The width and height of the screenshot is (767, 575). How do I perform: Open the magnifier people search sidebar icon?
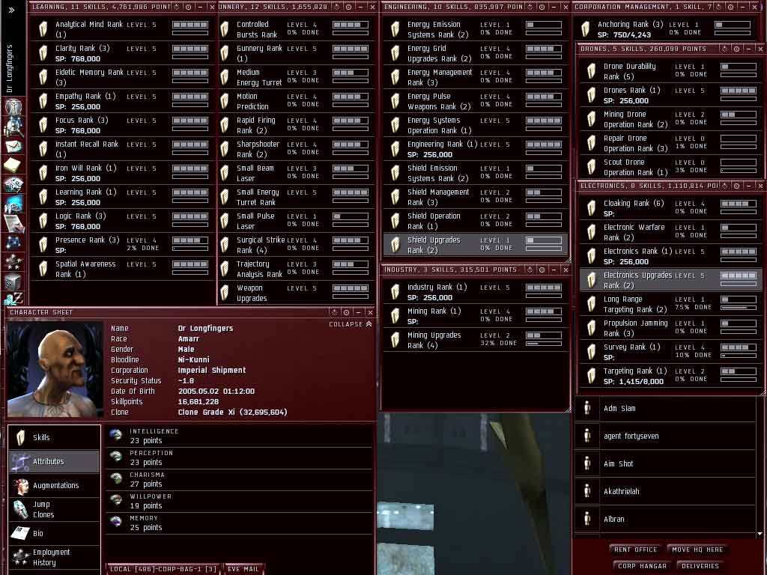click(x=13, y=127)
